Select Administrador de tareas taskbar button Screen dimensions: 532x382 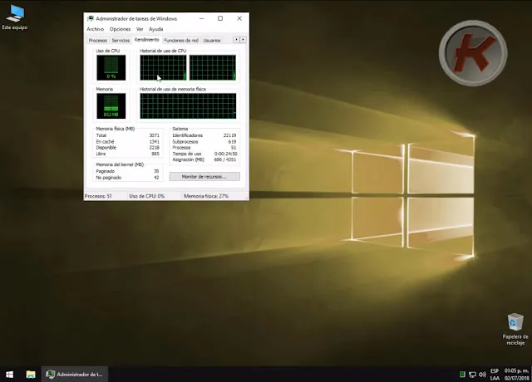pyautogui.click(x=75, y=375)
